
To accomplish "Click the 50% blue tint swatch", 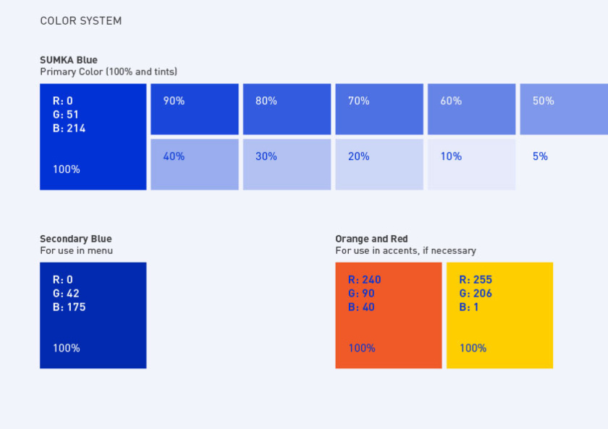I will [x=563, y=109].
